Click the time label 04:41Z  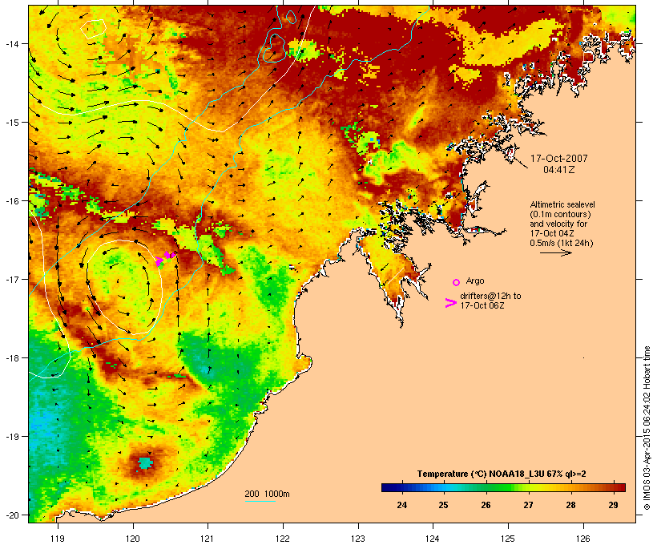(559, 170)
